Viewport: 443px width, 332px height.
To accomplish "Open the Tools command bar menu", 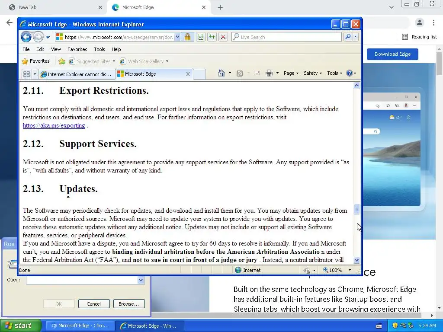I will click(334, 73).
